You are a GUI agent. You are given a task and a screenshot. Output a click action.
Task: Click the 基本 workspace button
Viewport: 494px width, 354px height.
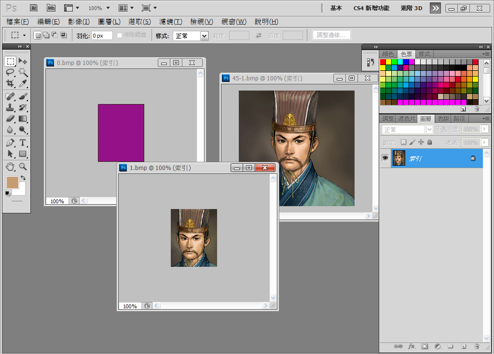click(336, 8)
